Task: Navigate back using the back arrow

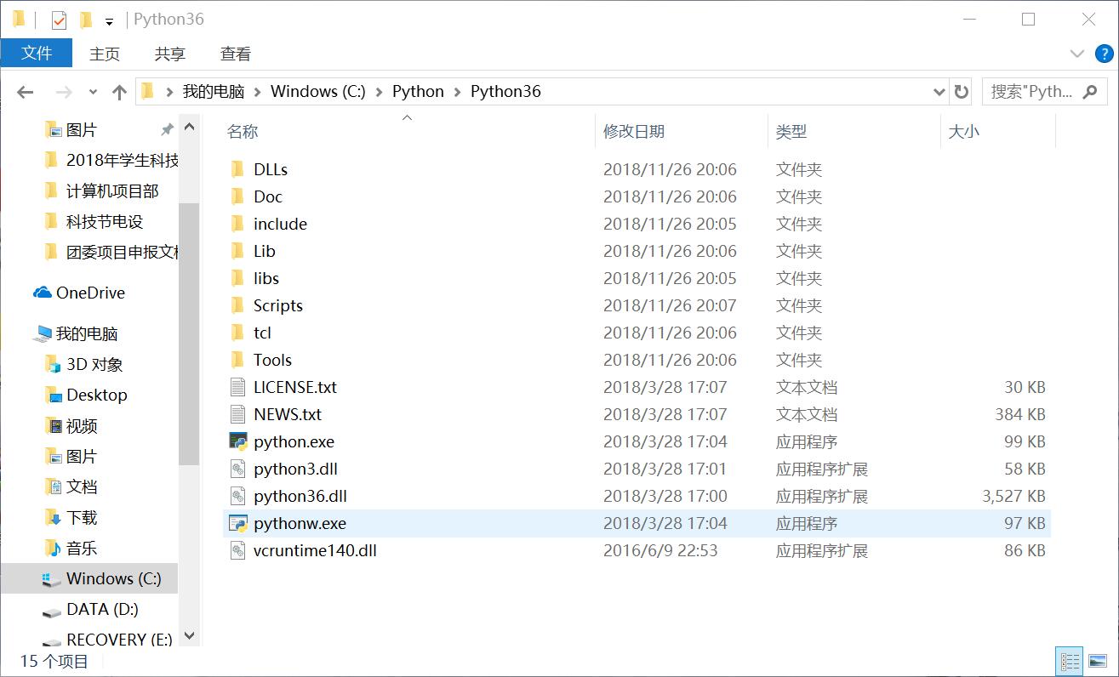Action: point(24,91)
